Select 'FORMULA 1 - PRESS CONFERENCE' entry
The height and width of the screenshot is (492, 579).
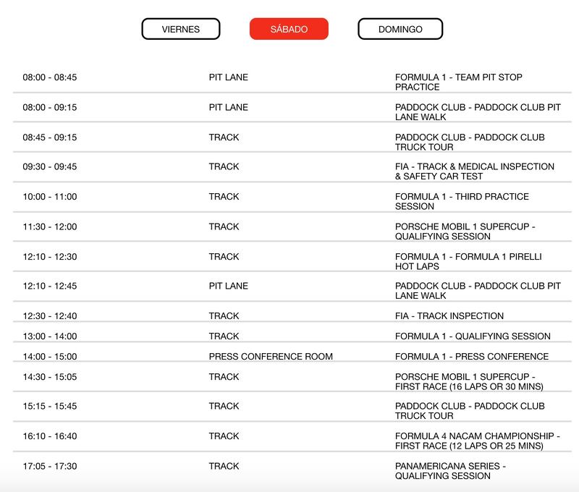click(x=472, y=357)
